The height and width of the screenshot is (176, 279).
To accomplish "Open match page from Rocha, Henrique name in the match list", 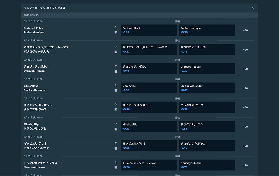I will (x=34, y=33).
